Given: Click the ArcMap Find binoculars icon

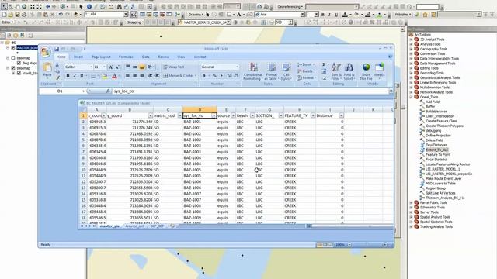Looking at the screenshot, I should point(119,7).
